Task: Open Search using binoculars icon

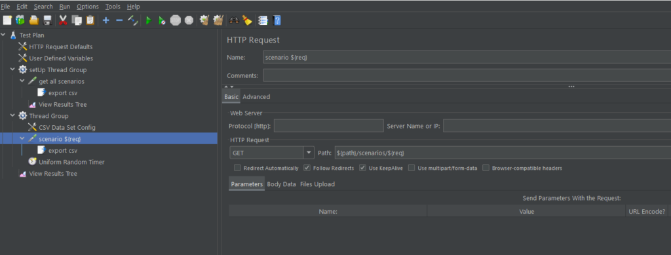Action: (234, 20)
